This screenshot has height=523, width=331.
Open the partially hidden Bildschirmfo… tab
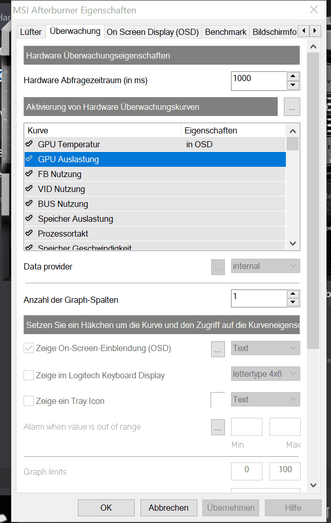click(274, 32)
